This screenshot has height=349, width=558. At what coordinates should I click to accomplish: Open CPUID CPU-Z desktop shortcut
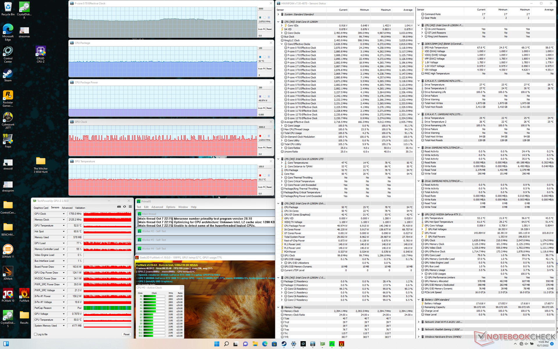(41, 54)
